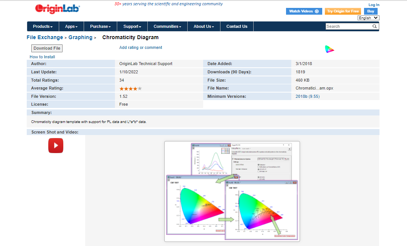407x246 pixels.
Task: Click Add rating or comment link
Action: [x=141, y=47]
